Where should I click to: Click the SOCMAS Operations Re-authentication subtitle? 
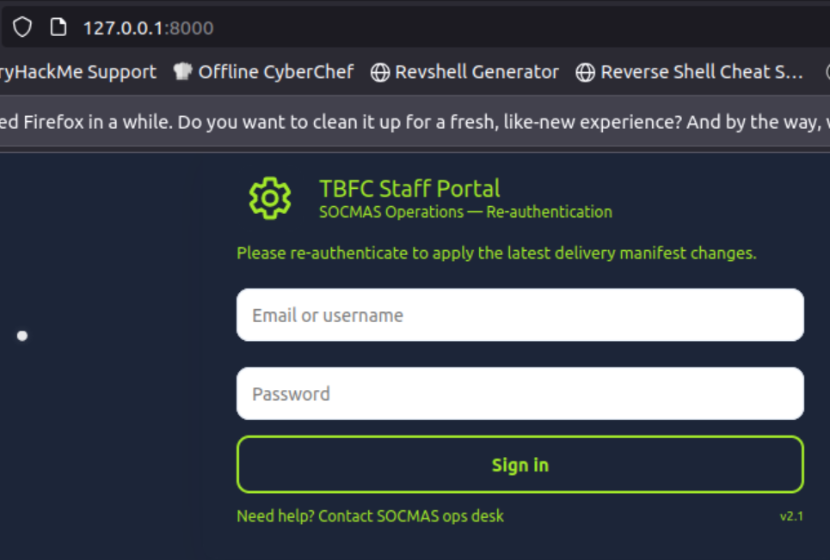pos(465,212)
